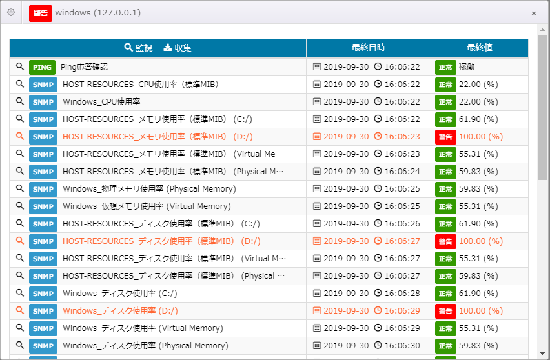Select Windows_物理メモリ使用率 (Physical Memory) name
Image resolution: width=550 pixels, height=360 pixels.
(149, 189)
